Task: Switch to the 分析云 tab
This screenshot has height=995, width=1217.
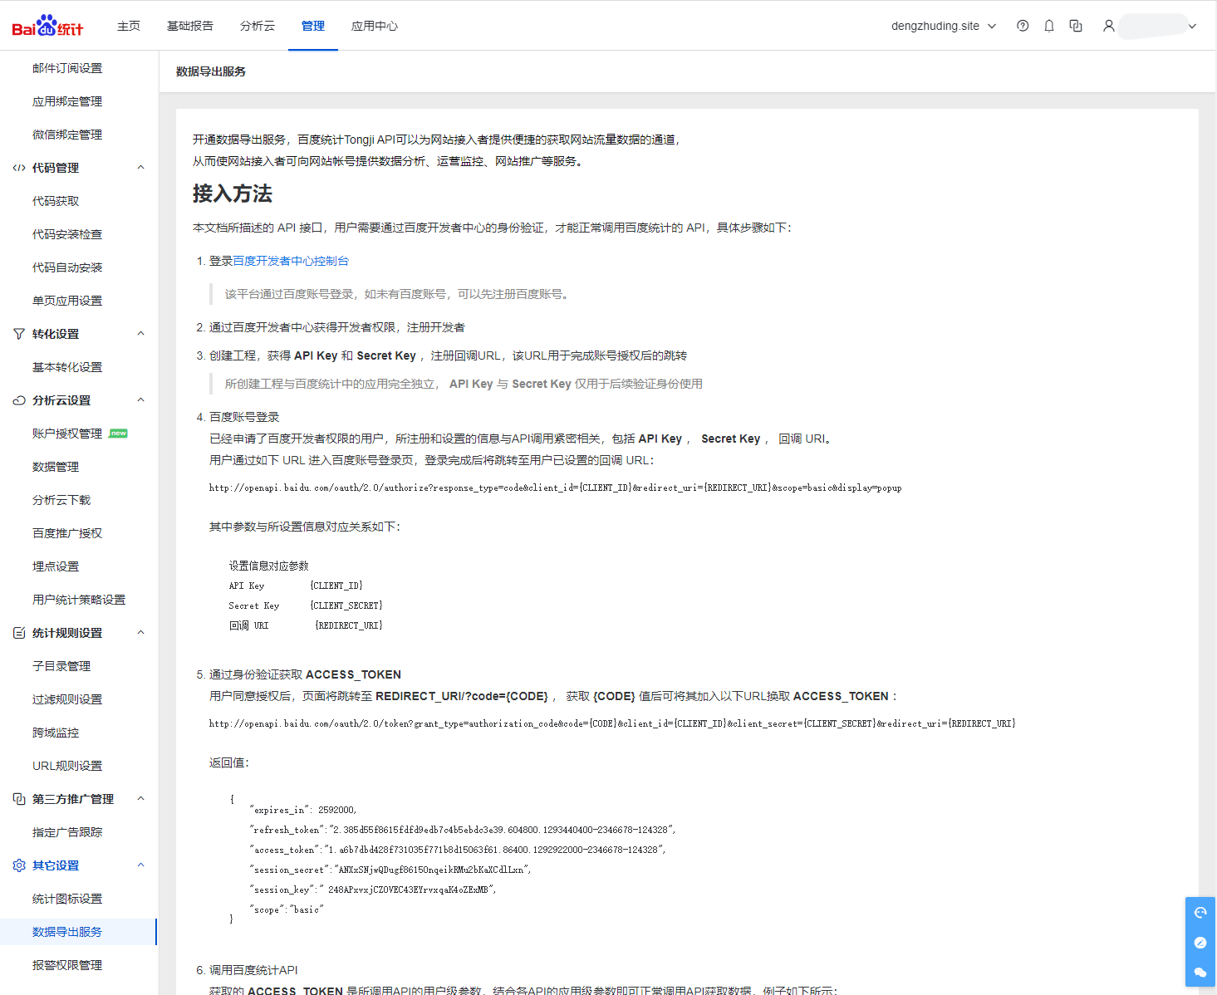Action: [258, 26]
